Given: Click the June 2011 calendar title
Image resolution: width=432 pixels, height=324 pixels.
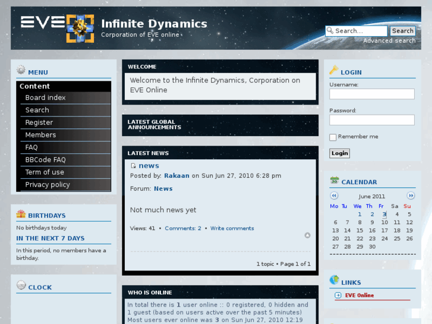Looking at the screenshot, I should point(371,196).
